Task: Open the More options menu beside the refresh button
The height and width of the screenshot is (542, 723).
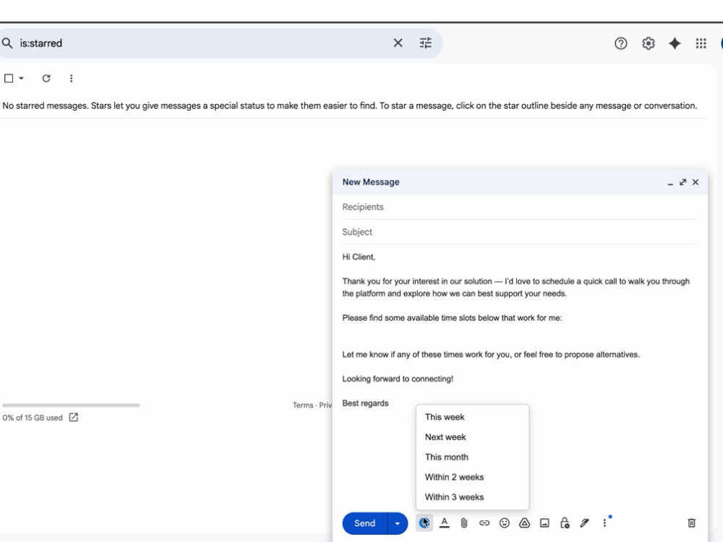Action: click(71, 78)
